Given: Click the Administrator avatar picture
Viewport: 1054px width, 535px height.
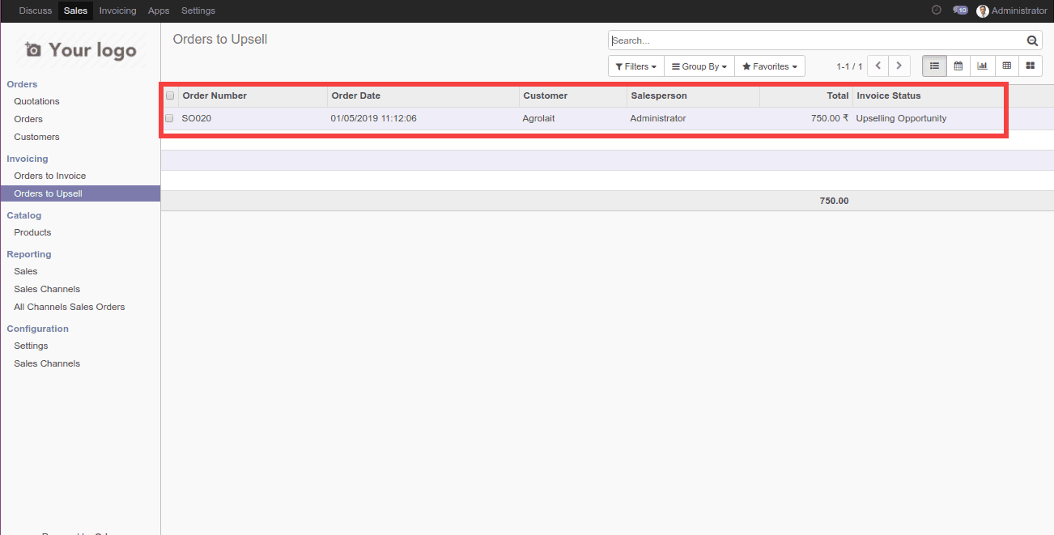Looking at the screenshot, I should click(x=983, y=11).
